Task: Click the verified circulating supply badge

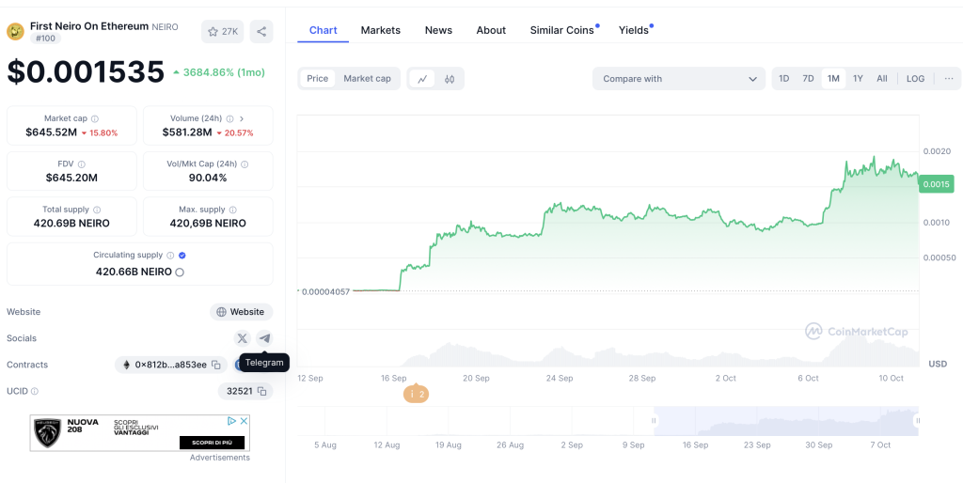Action: (x=182, y=255)
